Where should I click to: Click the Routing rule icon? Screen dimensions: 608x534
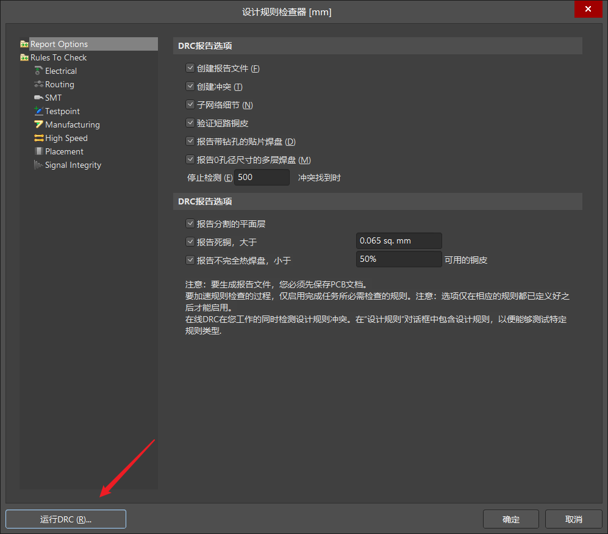[x=38, y=84]
